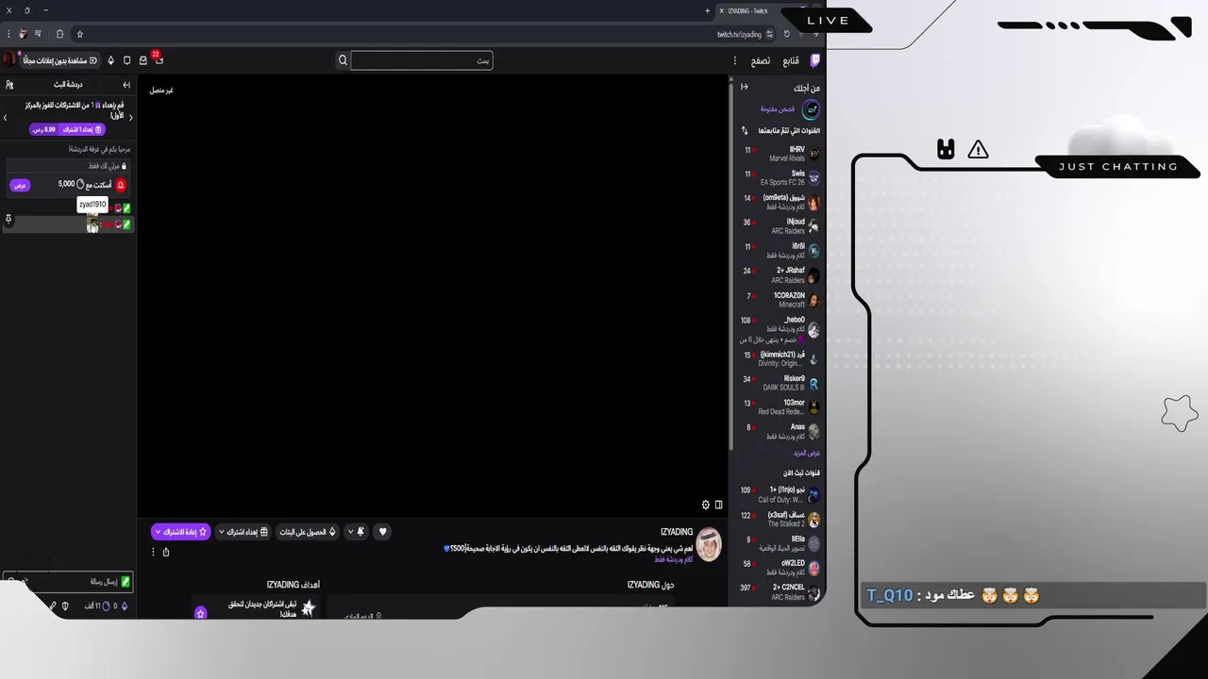Open the resubscribe dropdown button

[181, 532]
